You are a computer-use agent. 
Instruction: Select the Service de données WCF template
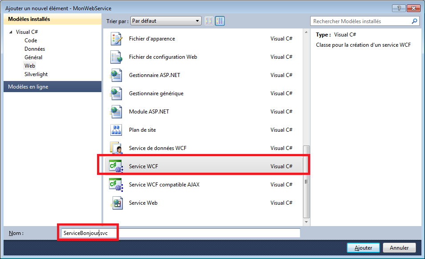coord(158,148)
